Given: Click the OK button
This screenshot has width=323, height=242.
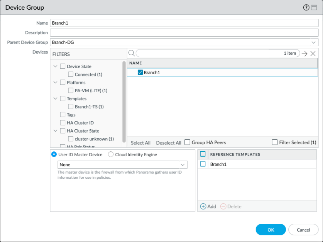Looking at the screenshot, I should (271, 230).
